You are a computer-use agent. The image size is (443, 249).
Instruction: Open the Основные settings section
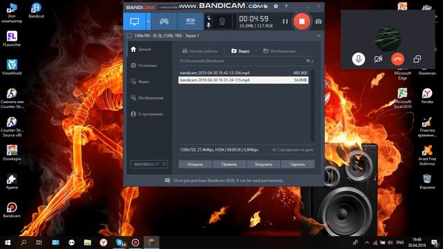(149, 65)
